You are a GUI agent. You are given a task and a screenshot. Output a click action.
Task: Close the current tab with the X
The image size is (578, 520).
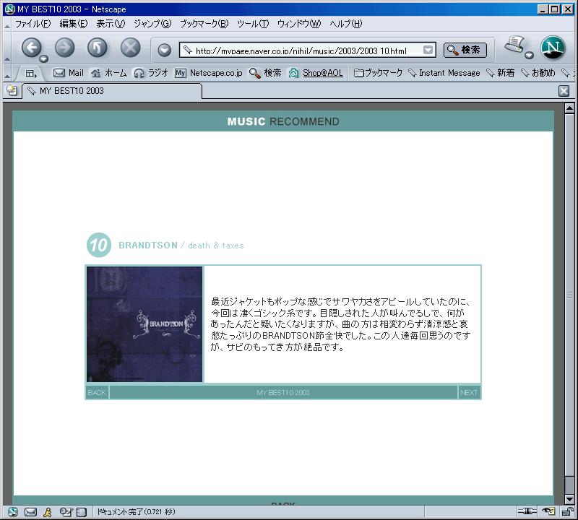click(x=564, y=91)
